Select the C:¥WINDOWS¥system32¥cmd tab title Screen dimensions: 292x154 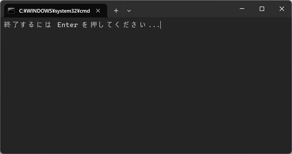click(54, 11)
